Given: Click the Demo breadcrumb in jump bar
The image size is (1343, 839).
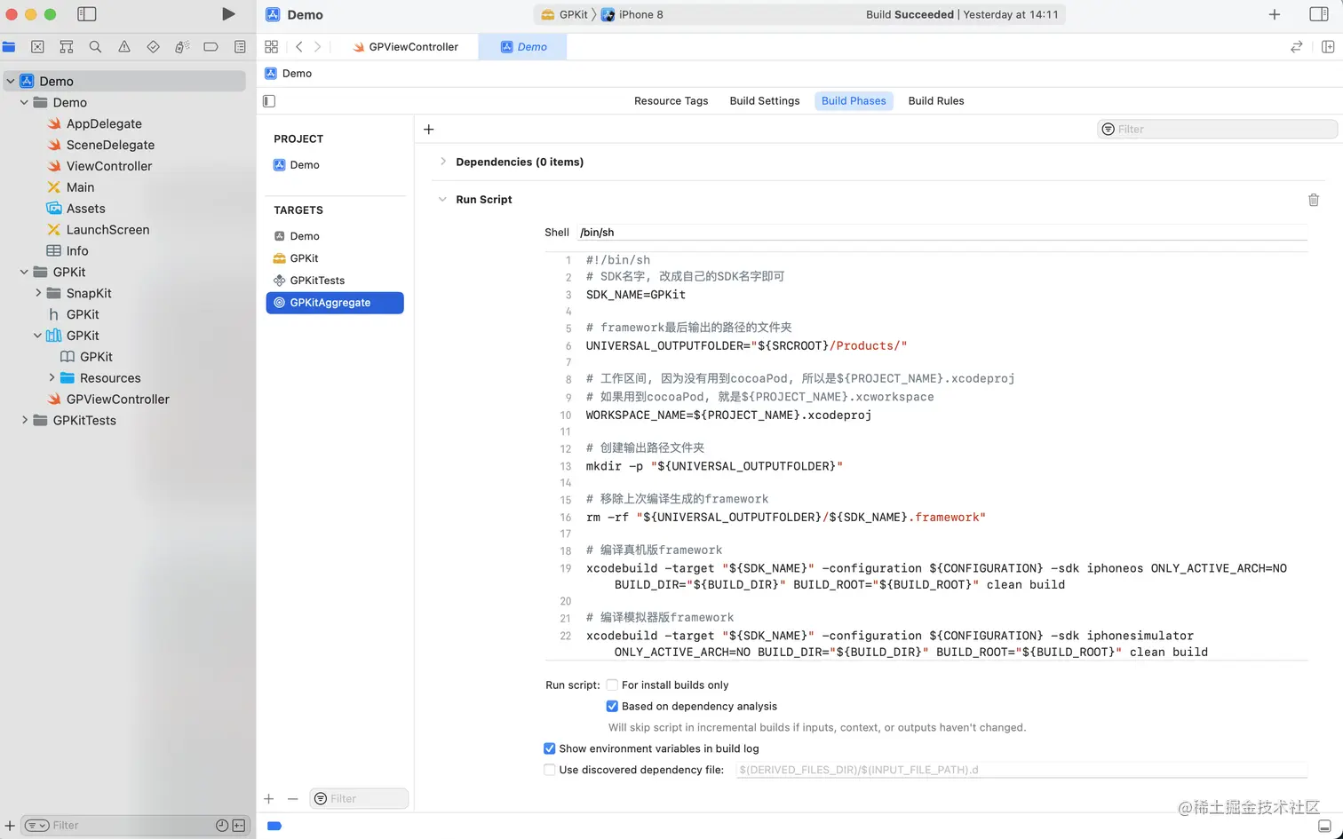Looking at the screenshot, I should pyautogui.click(x=289, y=74).
